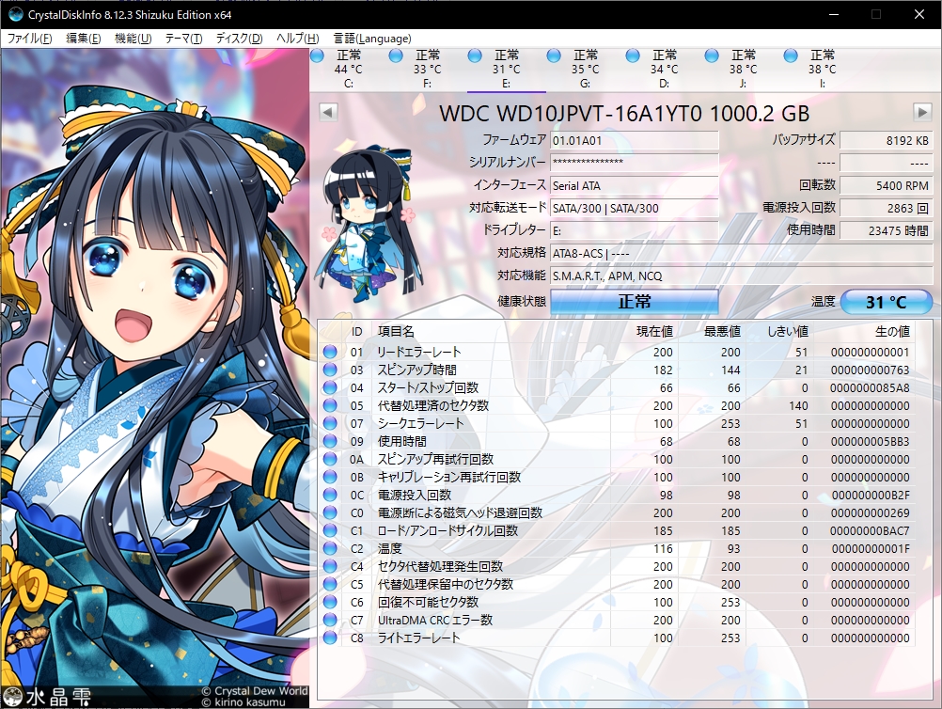Image resolution: width=942 pixels, height=709 pixels.
Task: Select the status orb for row 01 リードエラーレート
Action: 330,352
